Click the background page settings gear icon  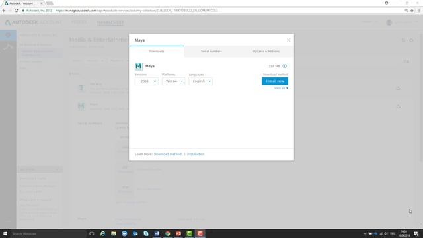click(x=411, y=40)
